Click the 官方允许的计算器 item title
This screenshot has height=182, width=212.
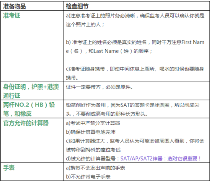pyautogui.click(x=26, y=123)
